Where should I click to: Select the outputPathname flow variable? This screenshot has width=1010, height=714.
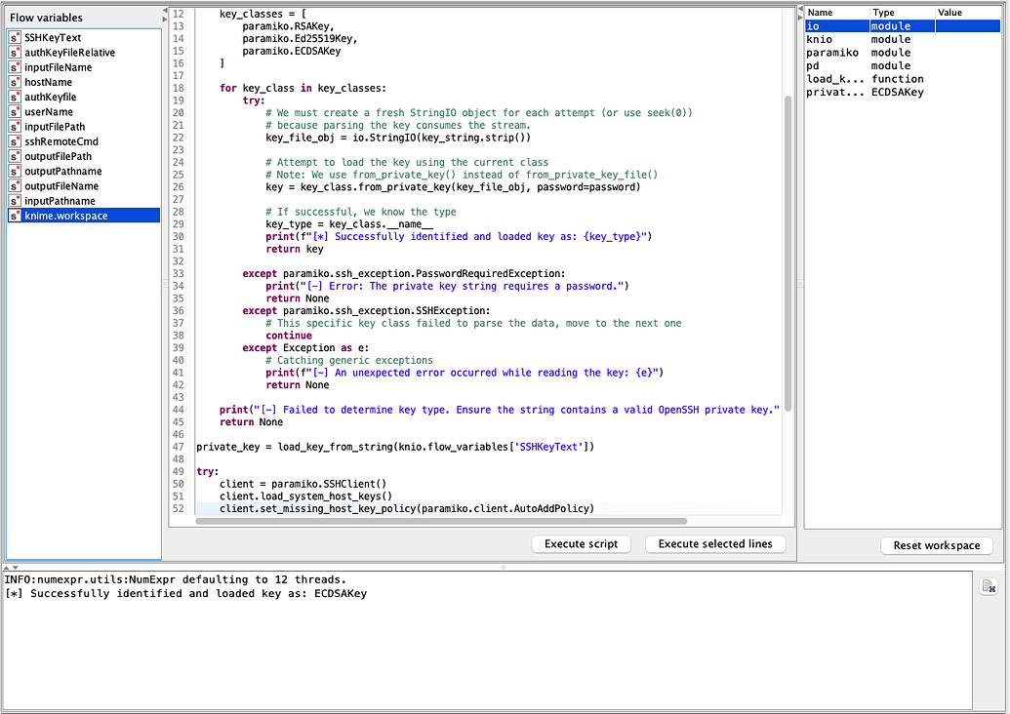[84, 171]
